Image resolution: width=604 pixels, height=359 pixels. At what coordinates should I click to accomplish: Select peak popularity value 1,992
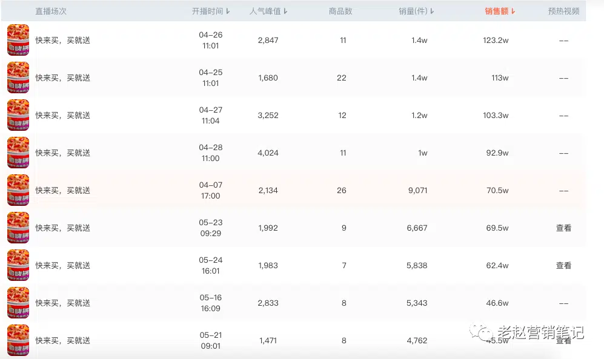(x=268, y=228)
